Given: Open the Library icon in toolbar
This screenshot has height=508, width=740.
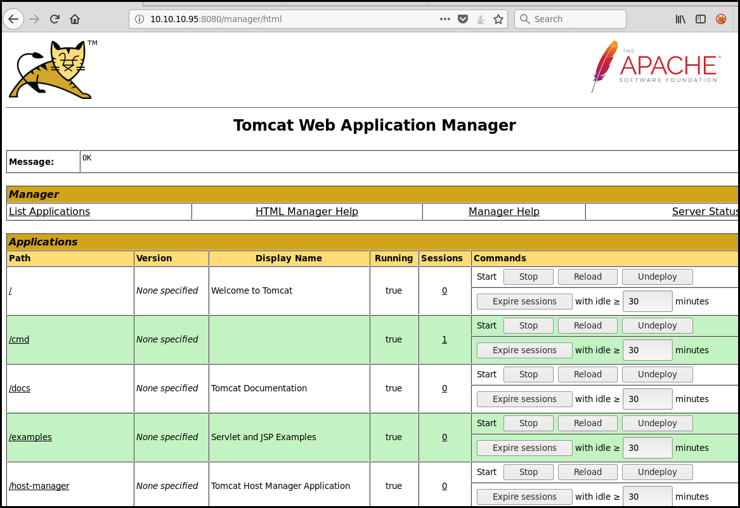Looking at the screenshot, I should pyautogui.click(x=680, y=20).
